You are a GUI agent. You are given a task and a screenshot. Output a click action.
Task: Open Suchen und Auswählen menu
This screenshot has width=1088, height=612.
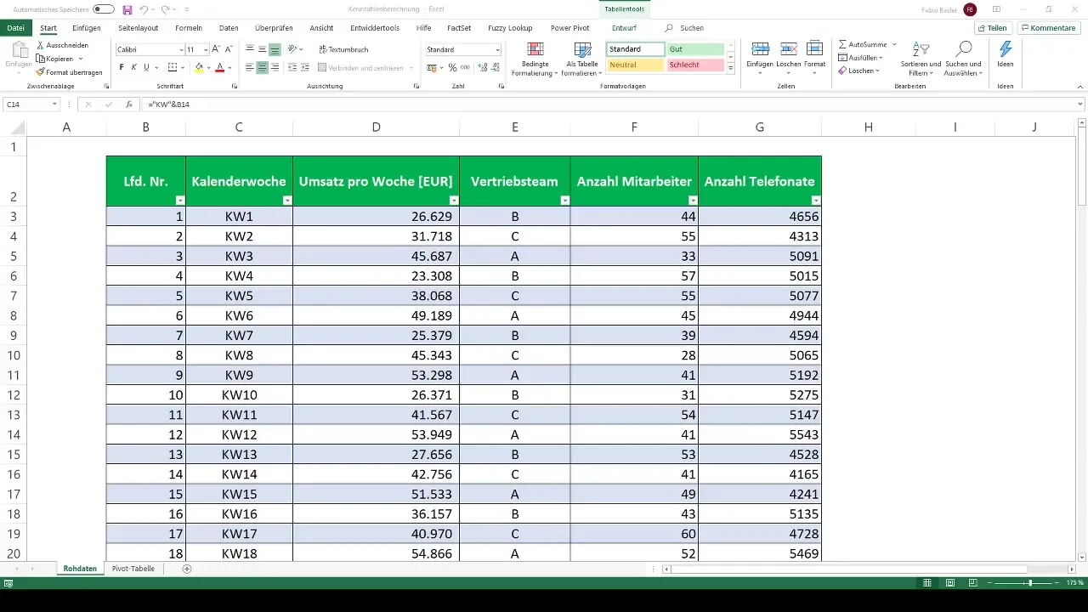click(x=963, y=59)
